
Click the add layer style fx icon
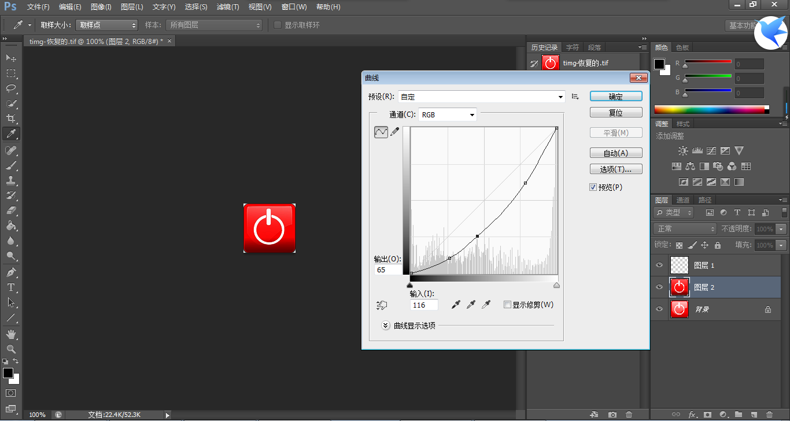pyautogui.click(x=692, y=415)
